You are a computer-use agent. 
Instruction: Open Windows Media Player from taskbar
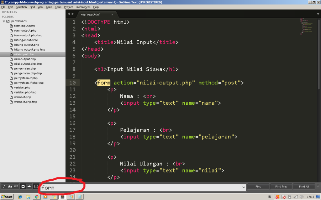coord(45,197)
